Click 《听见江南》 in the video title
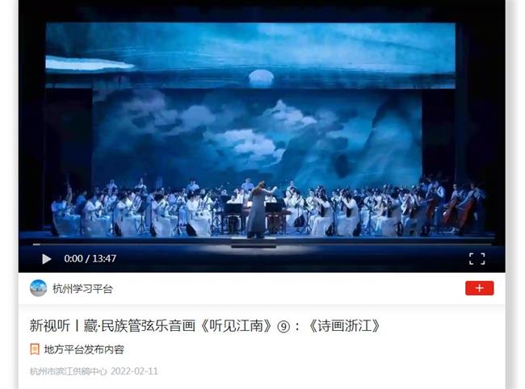 coord(237,326)
